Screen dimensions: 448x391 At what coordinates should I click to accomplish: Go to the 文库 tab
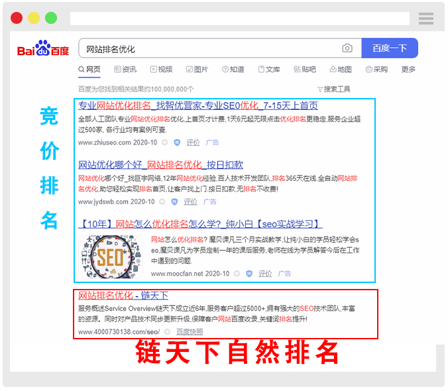(269, 70)
